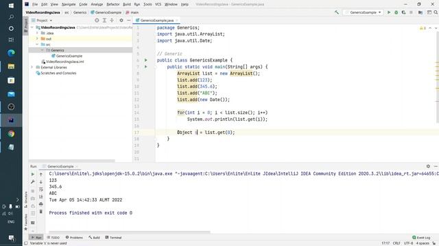Click the Stop icon in the top toolbar

[x=411, y=12]
